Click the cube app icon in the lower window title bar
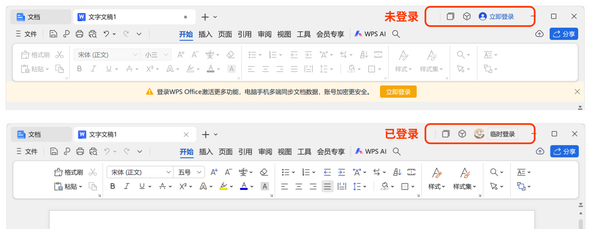Image resolution: width=590 pixels, height=229 pixels. click(462, 134)
